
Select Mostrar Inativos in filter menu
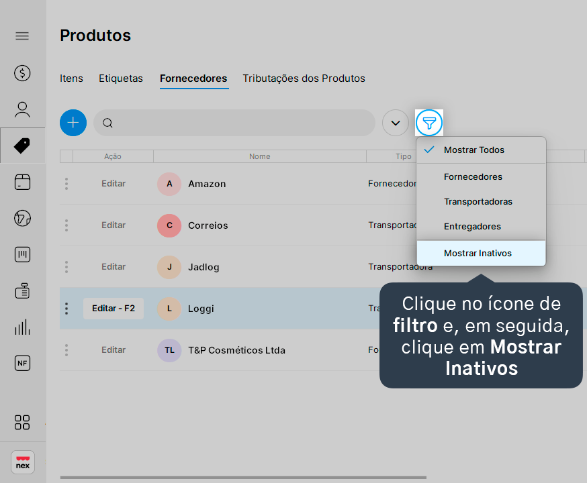[x=481, y=253]
